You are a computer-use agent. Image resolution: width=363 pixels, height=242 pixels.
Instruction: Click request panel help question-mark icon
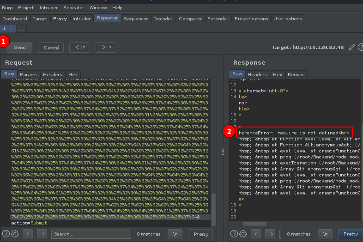tap(6, 234)
